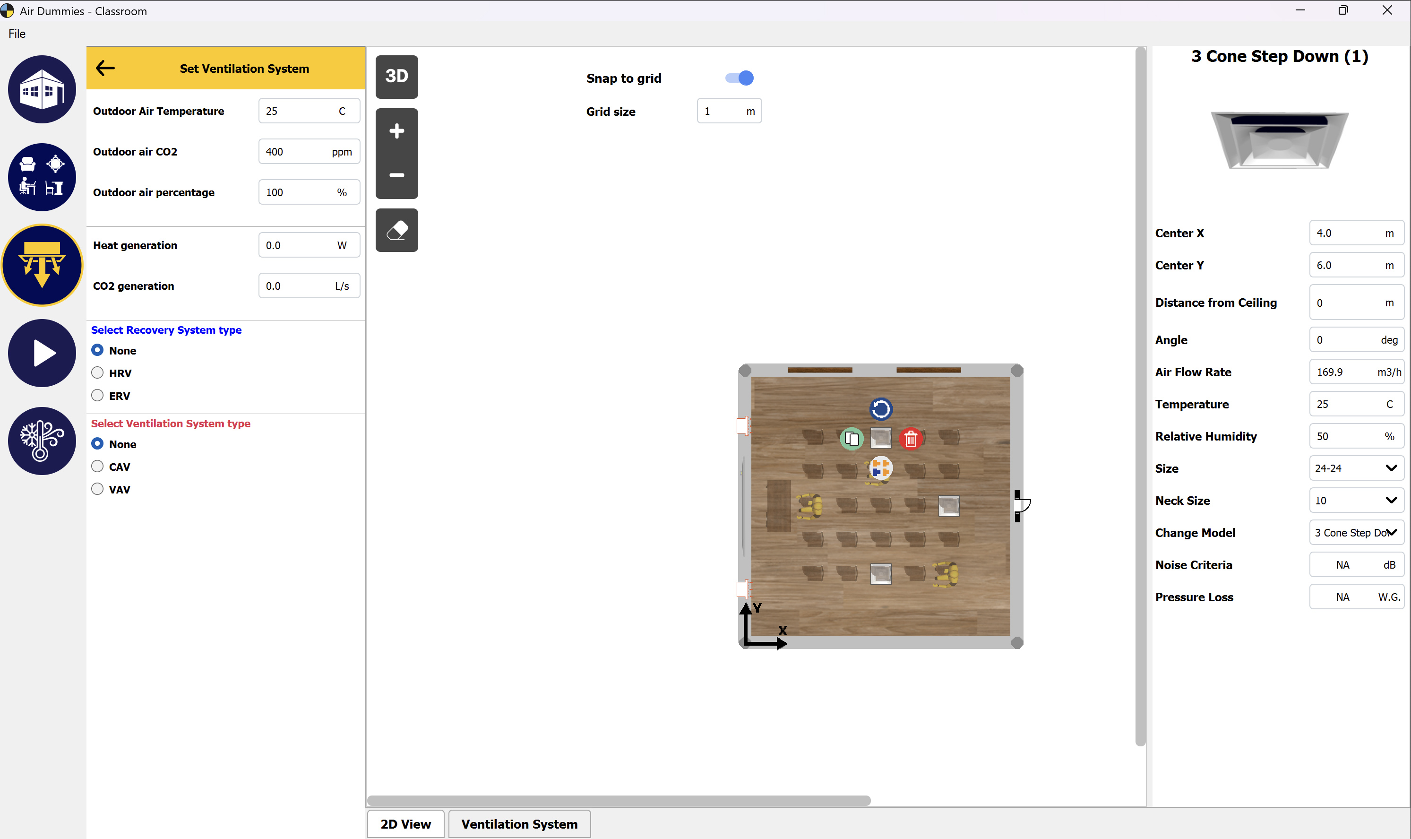1411x839 pixels.
Task: Click the Air Flow Rate input field
Action: tap(1342, 372)
